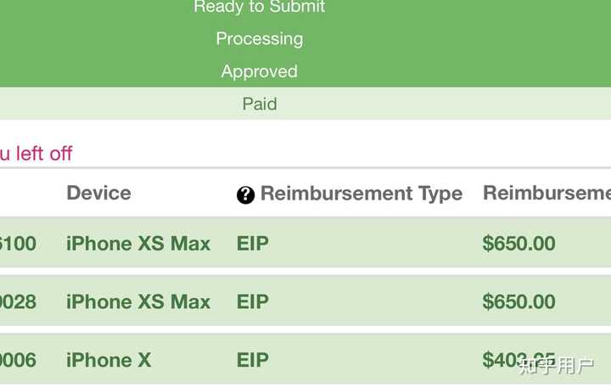This screenshot has height=388, width=611.
Task: Click EIP in the iPhone X row
Action: click(253, 360)
